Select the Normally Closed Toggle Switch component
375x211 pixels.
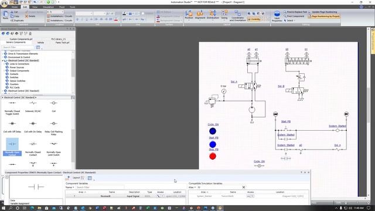(x=12, y=107)
